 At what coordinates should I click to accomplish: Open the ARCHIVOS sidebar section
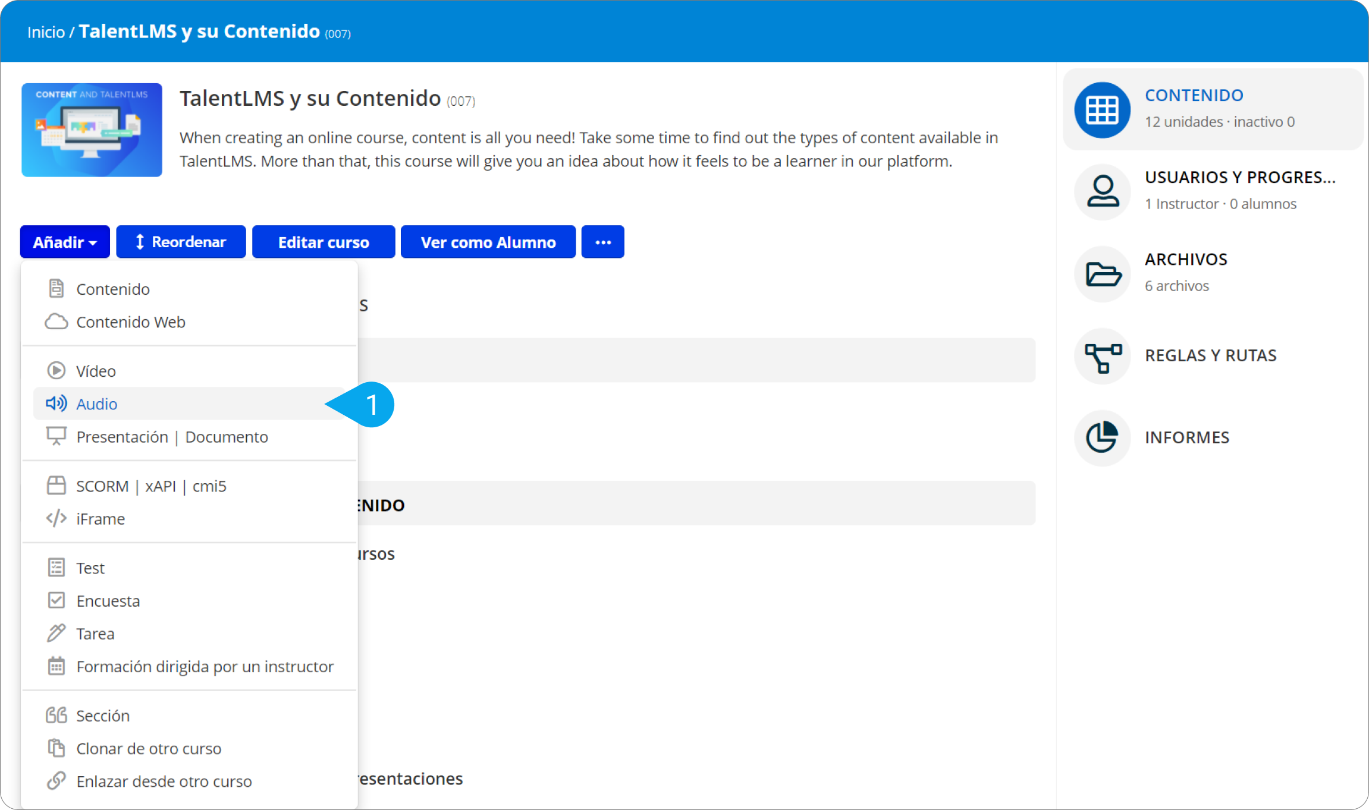[x=1213, y=273]
